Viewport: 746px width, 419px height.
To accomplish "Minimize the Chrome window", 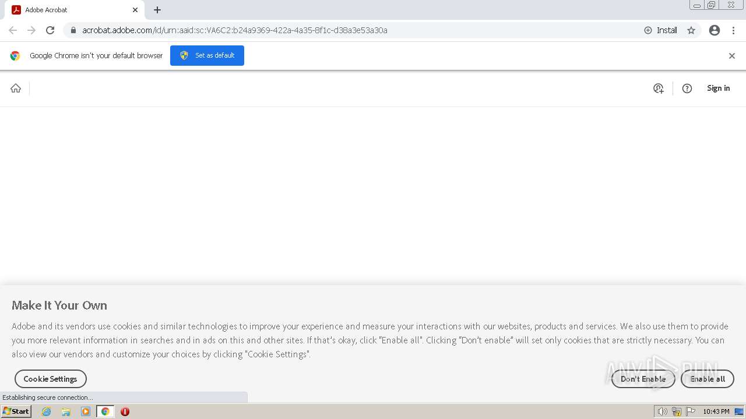I will pyautogui.click(x=697, y=5).
